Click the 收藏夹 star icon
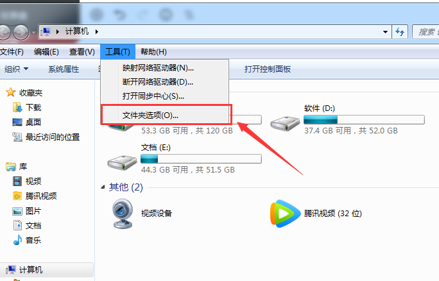 [11, 92]
